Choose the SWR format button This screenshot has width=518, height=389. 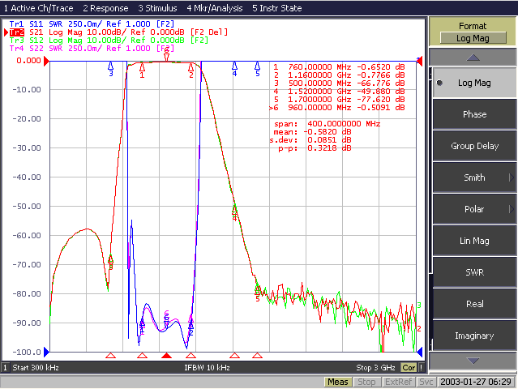pos(474,272)
